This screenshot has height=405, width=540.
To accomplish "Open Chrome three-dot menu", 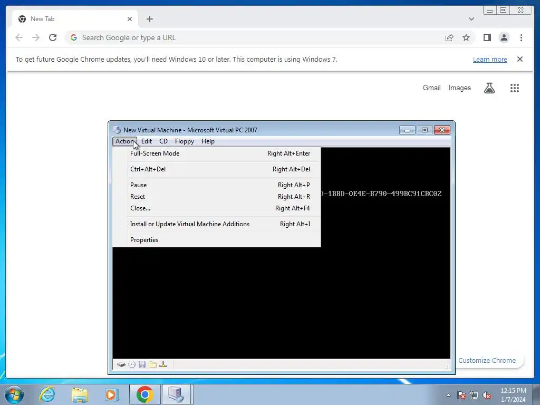I will [x=521, y=37].
